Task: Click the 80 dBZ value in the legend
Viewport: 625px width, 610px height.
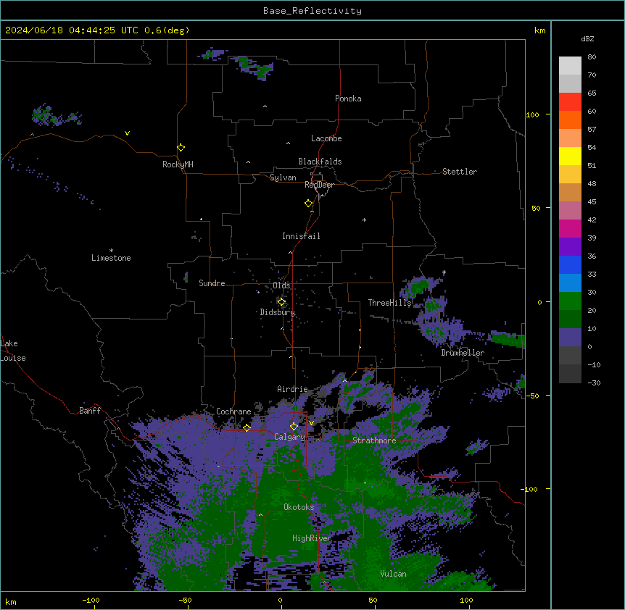Action: (x=592, y=57)
